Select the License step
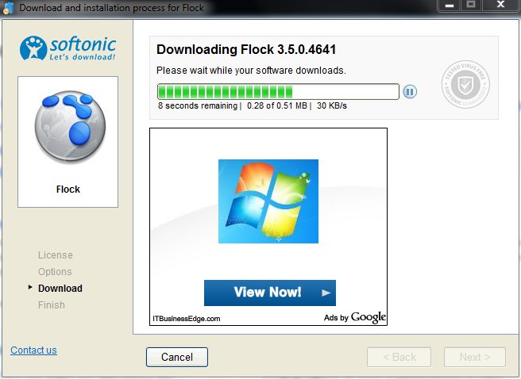The width and height of the screenshot is (521, 379). (55, 255)
